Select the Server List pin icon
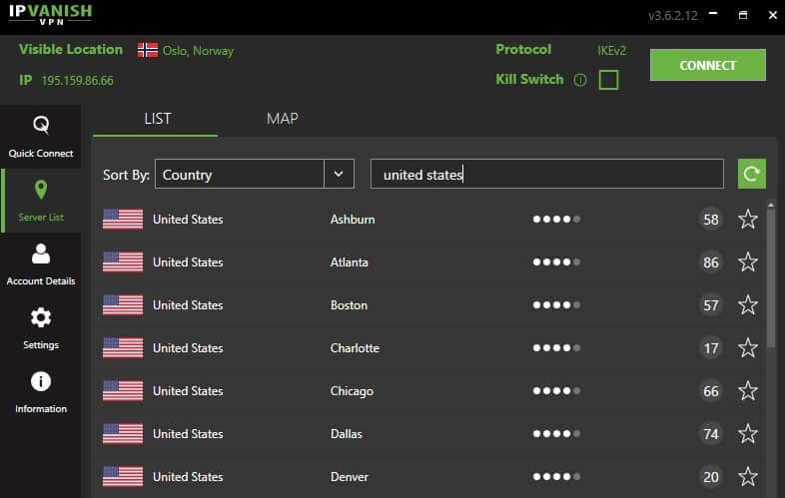The image size is (785, 498). pyautogui.click(x=41, y=191)
